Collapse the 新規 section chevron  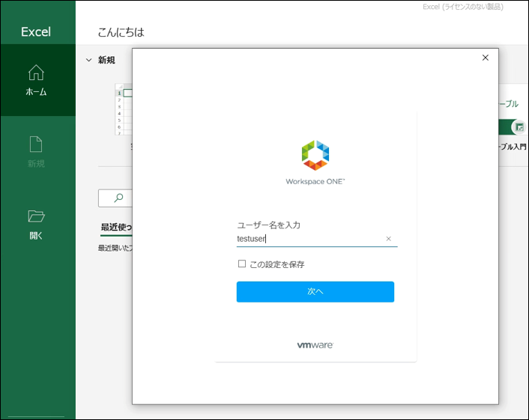coord(88,60)
